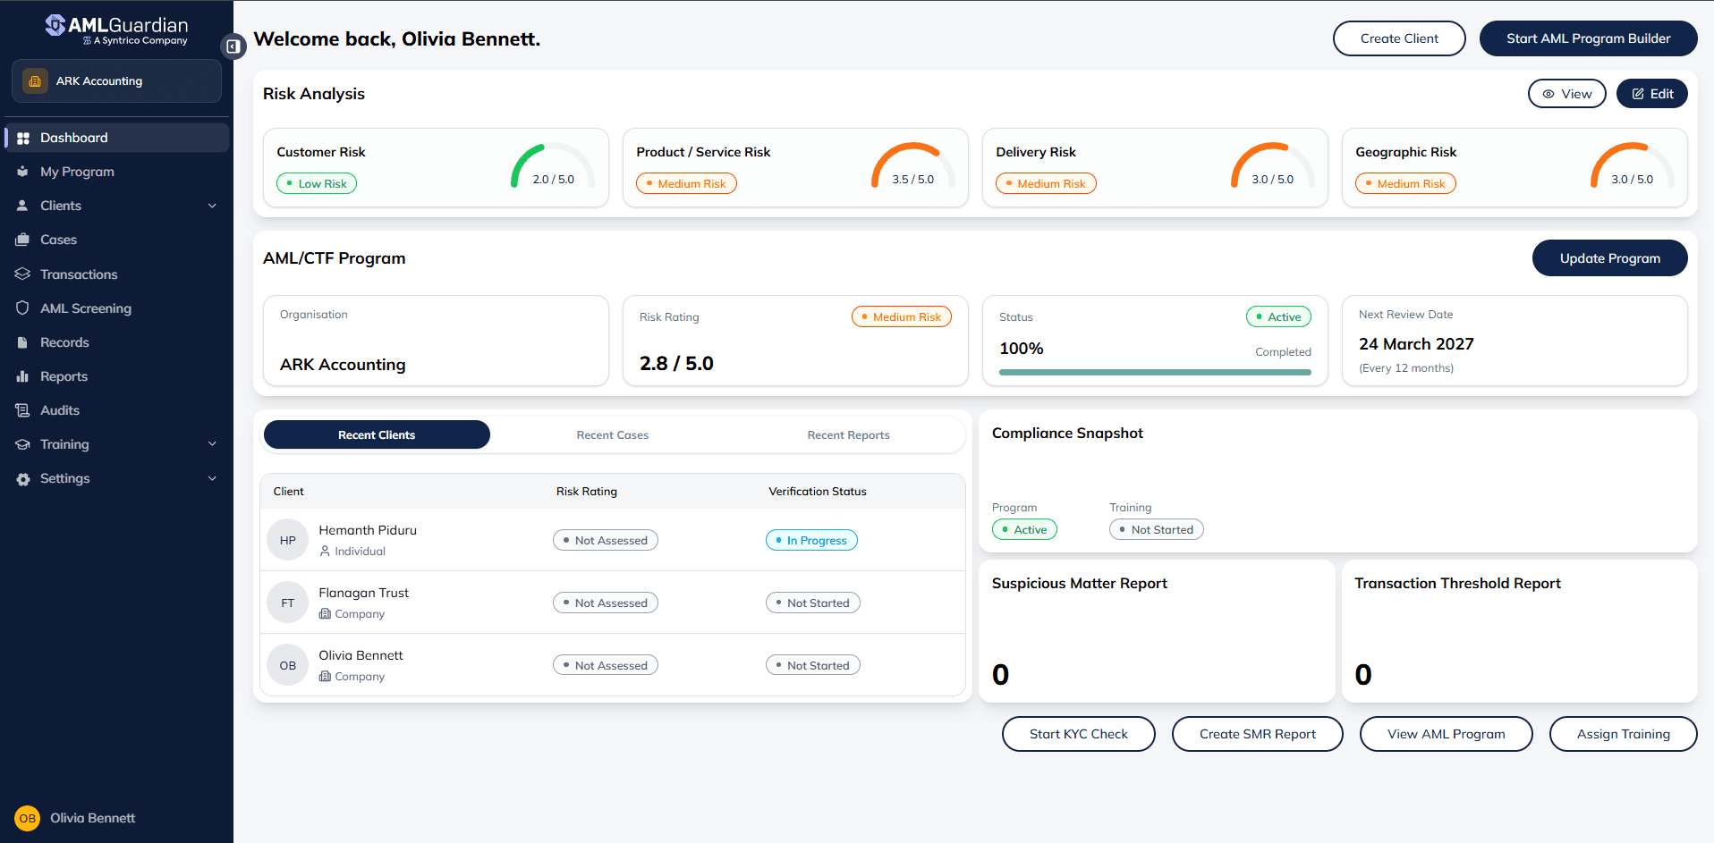Switch to the Recent Reports tab

[848, 435]
